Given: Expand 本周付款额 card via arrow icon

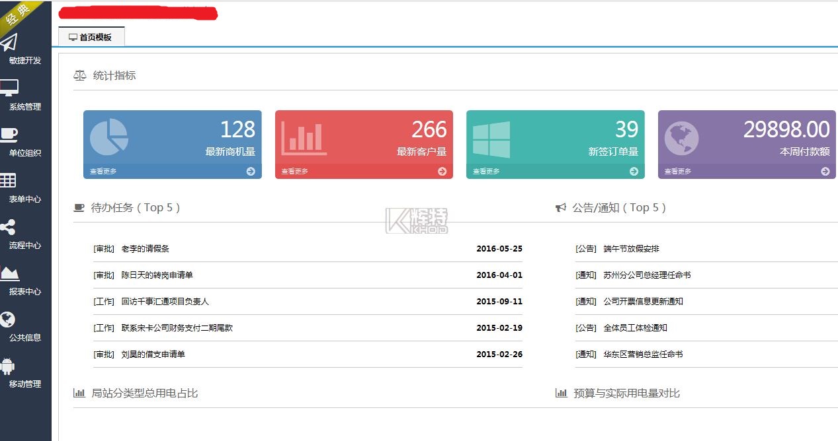Looking at the screenshot, I should 825,172.
